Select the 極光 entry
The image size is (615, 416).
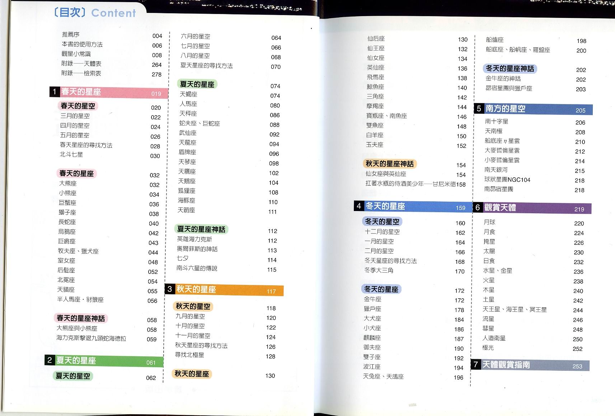click(488, 347)
